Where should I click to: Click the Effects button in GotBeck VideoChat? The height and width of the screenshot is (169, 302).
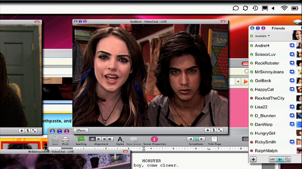click(x=81, y=131)
